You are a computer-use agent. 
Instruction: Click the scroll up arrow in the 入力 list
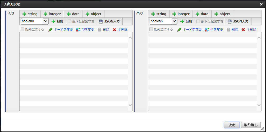(x=130, y=38)
